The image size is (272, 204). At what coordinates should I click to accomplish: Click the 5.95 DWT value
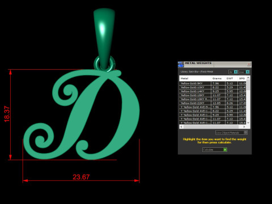[229, 91]
